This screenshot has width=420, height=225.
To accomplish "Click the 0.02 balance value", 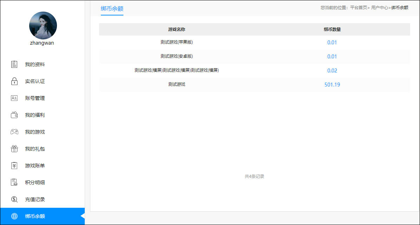I will pos(332,71).
